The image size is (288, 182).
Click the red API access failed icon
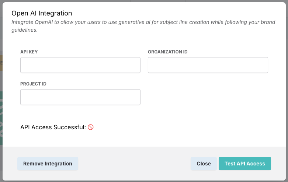click(x=91, y=127)
